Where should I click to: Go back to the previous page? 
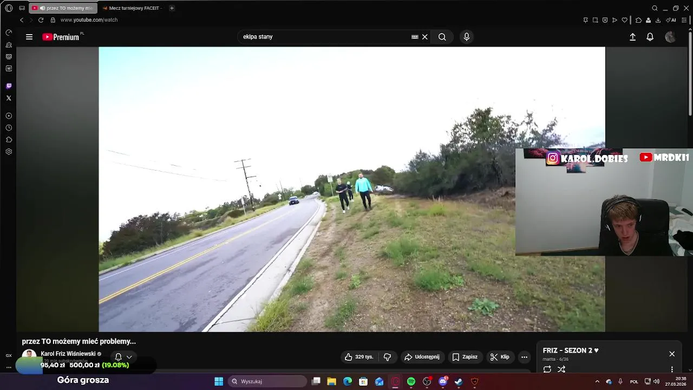point(22,20)
